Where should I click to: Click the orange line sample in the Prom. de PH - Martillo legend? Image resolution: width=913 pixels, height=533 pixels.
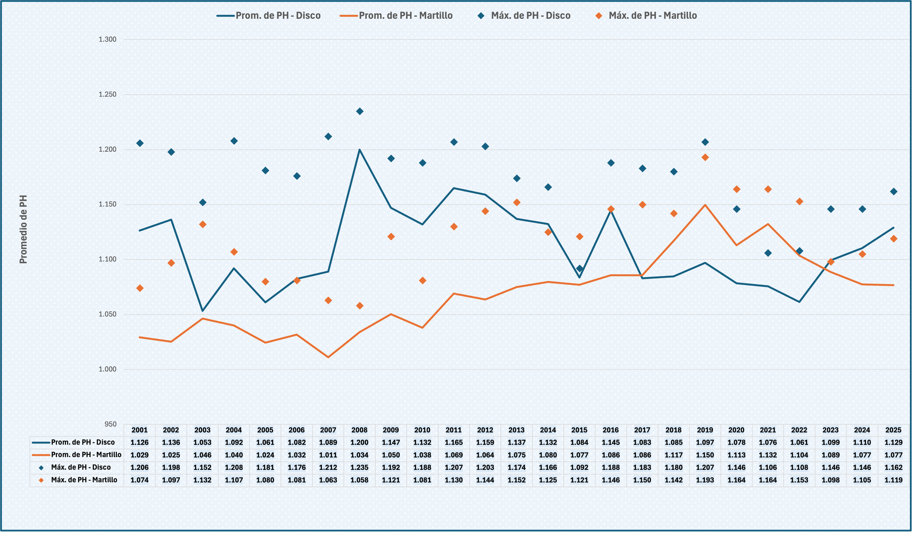pyautogui.click(x=348, y=16)
